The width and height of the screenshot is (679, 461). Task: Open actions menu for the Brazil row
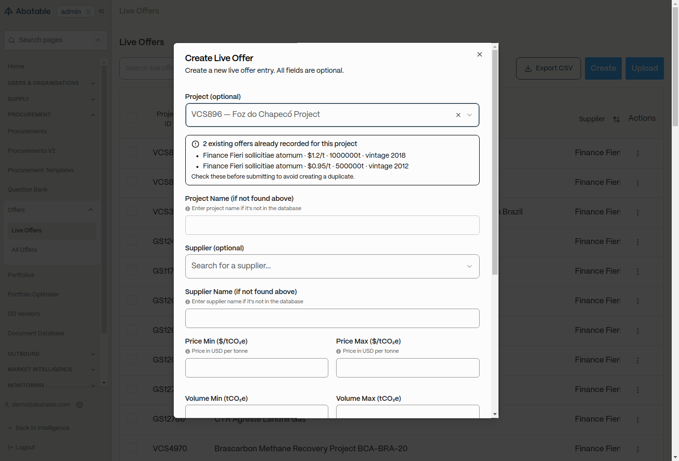[x=638, y=213]
